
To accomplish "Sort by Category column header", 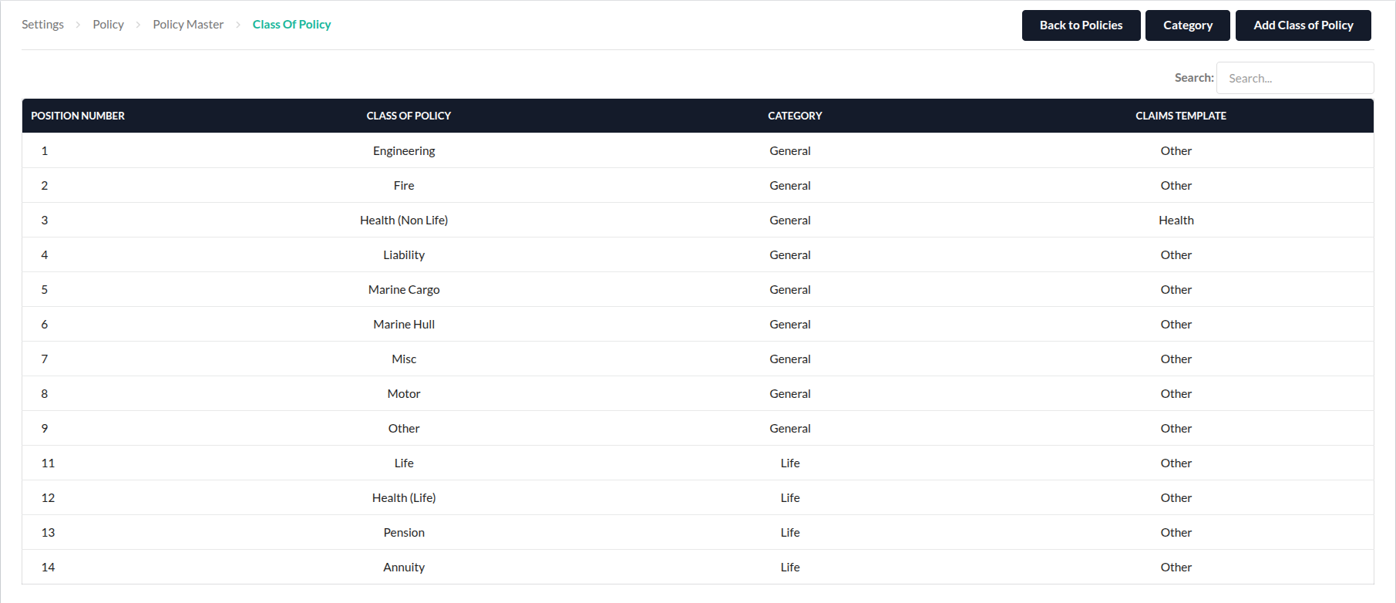I will 795,116.
